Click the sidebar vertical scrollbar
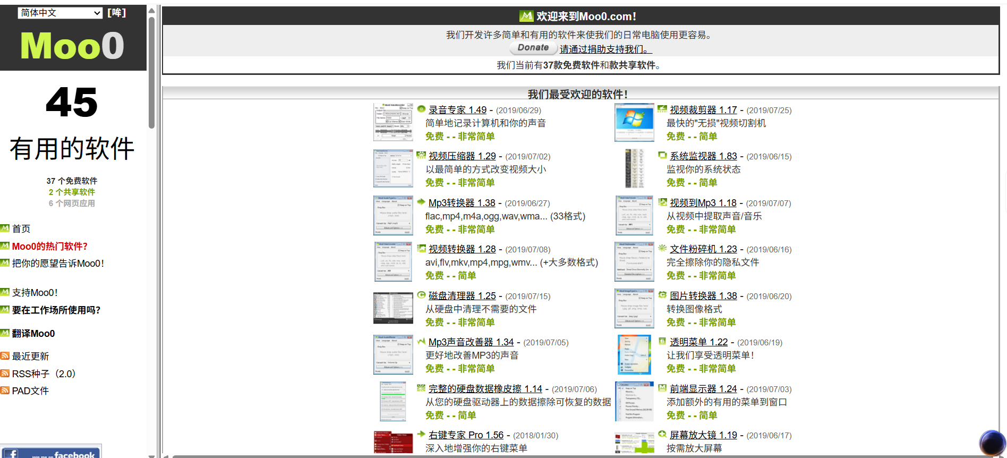This screenshot has height=458, width=1007. click(151, 73)
